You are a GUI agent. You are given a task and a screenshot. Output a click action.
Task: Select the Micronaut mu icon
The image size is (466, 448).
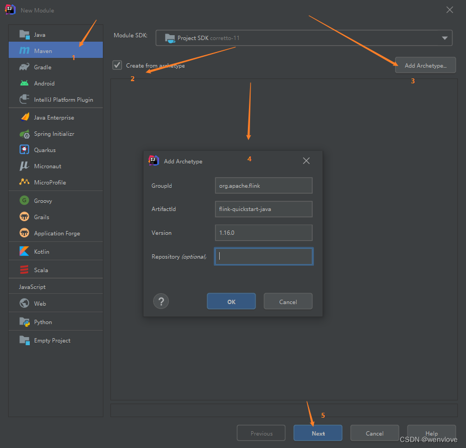pyautogui.click(x=24, y=166)
